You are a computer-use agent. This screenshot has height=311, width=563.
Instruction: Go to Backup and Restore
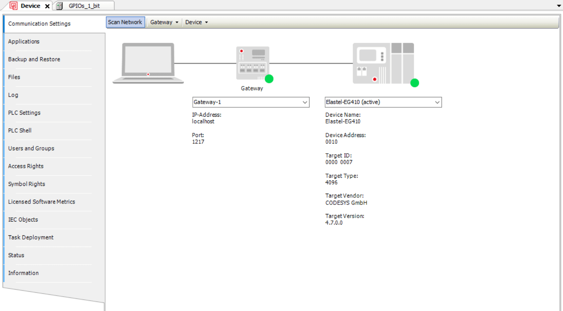click(x=34, y=59)
